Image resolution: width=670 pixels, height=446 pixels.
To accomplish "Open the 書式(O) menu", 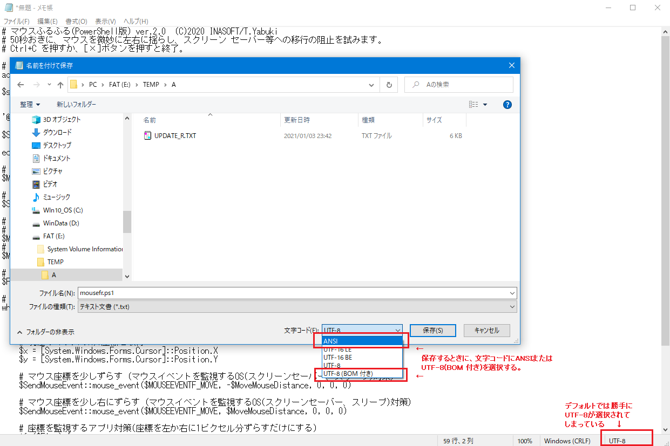I will click(76, 21).
